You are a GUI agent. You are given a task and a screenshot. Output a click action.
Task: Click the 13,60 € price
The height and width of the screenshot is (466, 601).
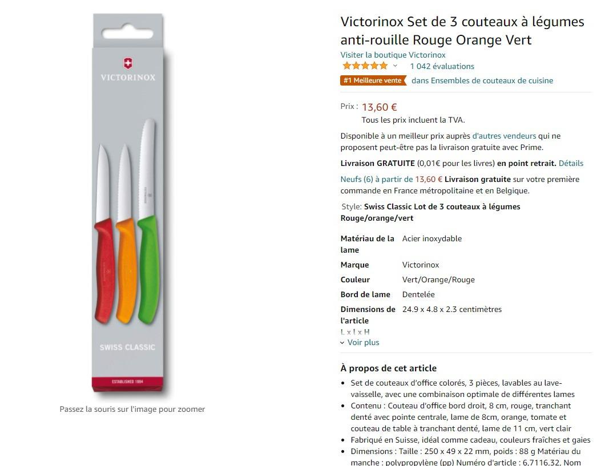tap(380, 107)
